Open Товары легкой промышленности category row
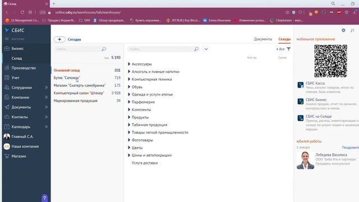This screenshot has width=359, height=202. coord(160,132)
